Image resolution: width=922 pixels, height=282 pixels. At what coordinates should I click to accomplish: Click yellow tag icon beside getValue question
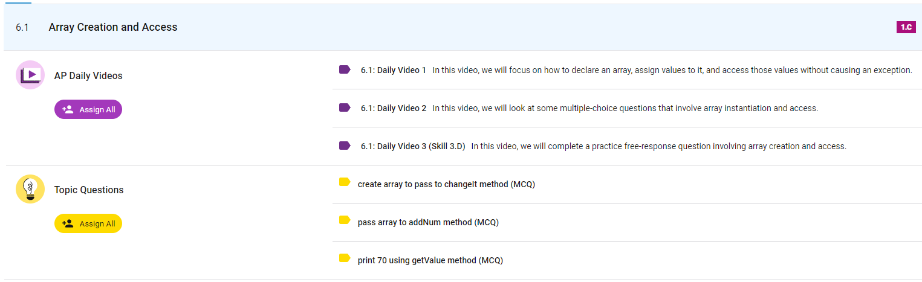345,258
